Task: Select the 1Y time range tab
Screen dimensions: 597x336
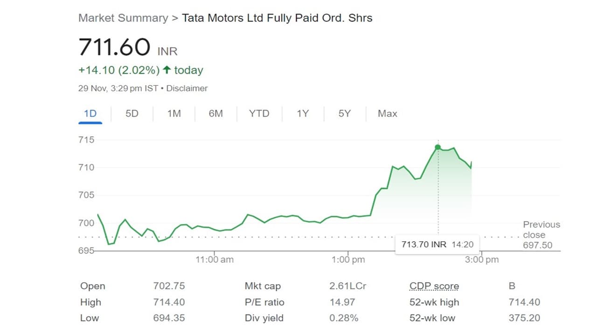Action: (303, 113)
